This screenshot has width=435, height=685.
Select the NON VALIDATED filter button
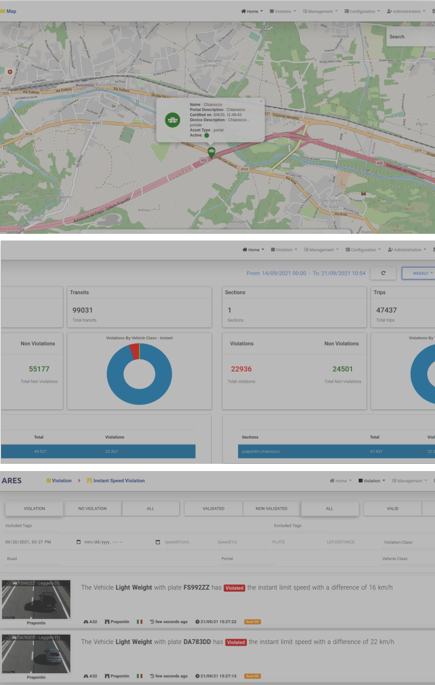pyautogui.click(x=271, y=509)
